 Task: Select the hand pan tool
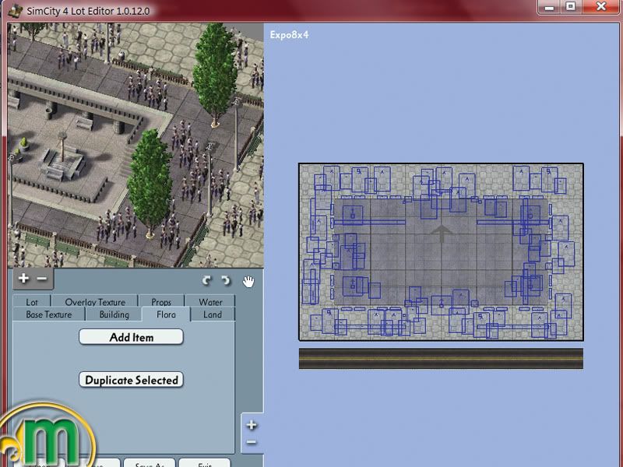(248, 281)
